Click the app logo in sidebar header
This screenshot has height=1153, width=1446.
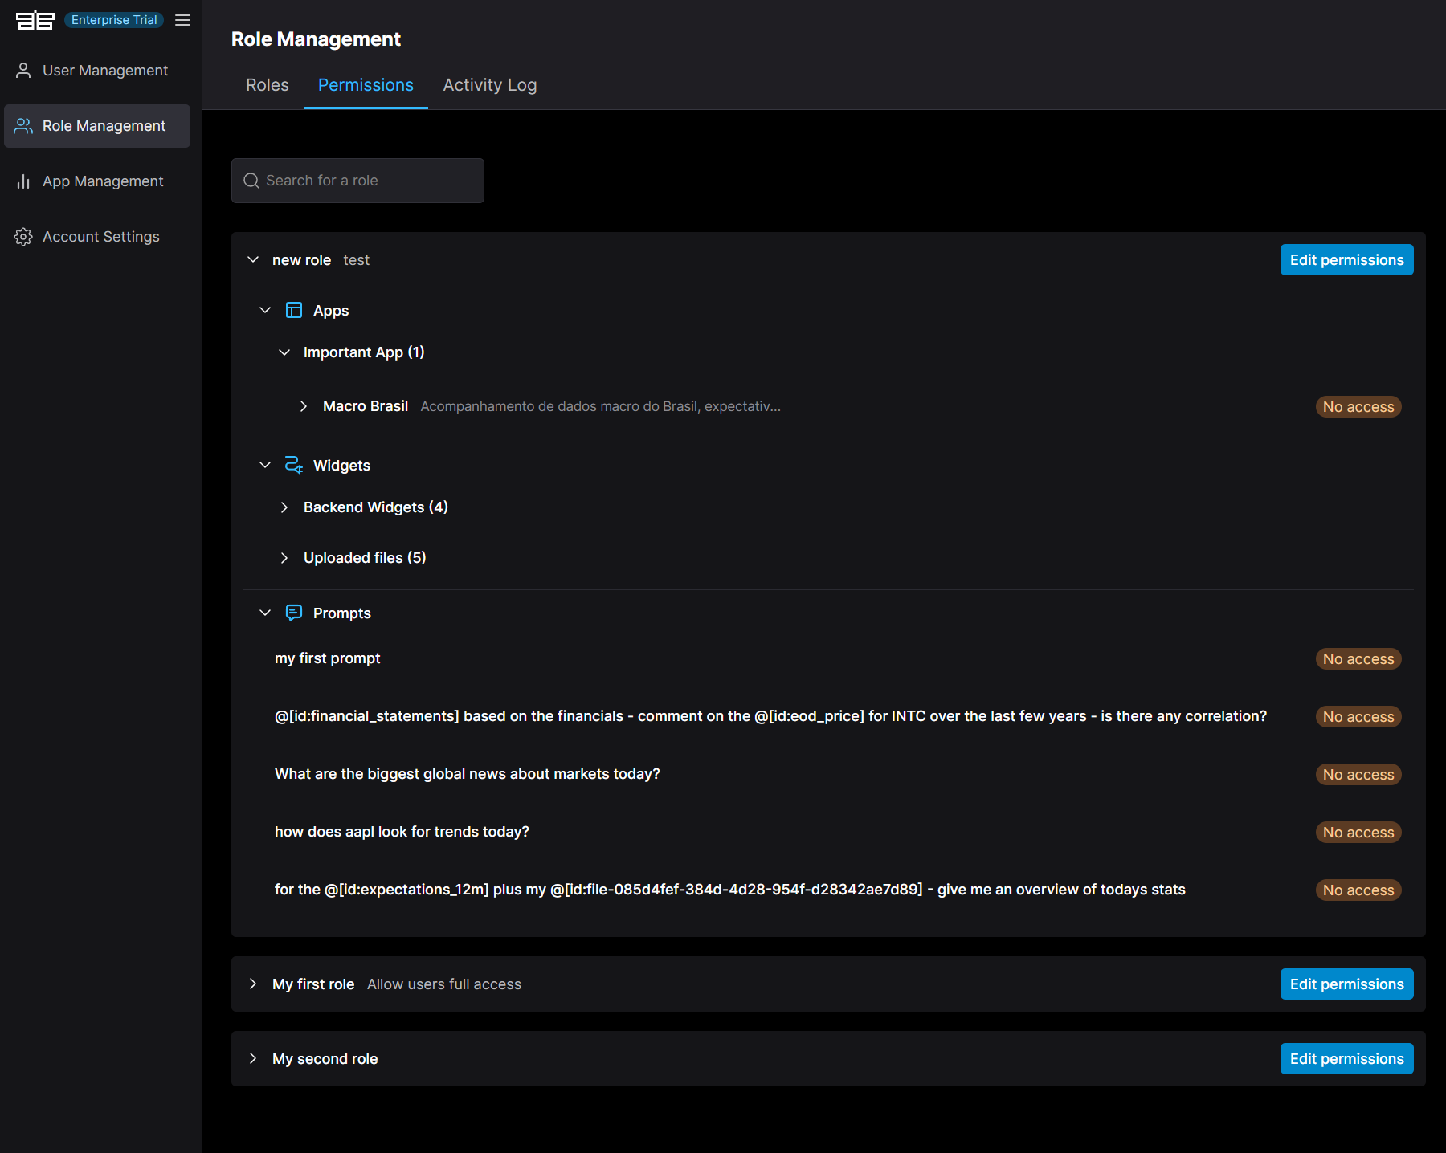[x=35, y=20]
